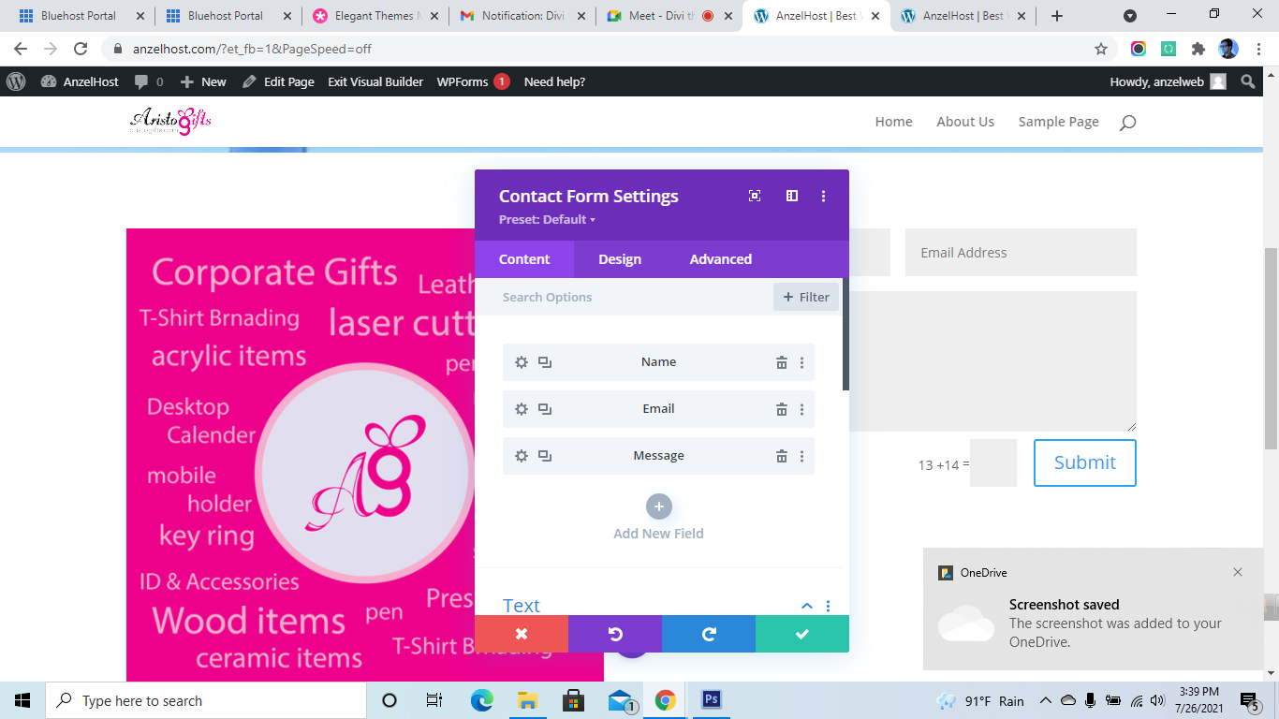Screen dimensions: 1279x719
Task: Exit Visual Builder from admin bar
Action: pyautogui.click(x=375, y=81)
